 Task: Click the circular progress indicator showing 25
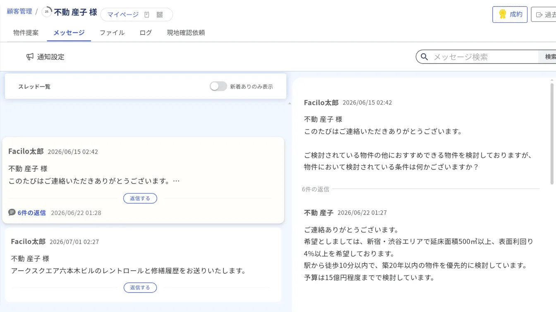pyautogui.click(x=47, y=12)
